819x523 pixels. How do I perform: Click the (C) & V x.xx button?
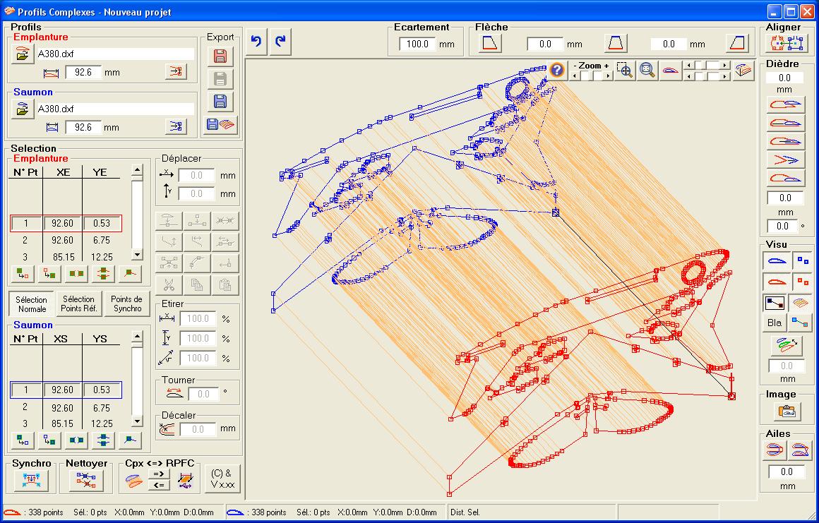(x=222, y=479)
